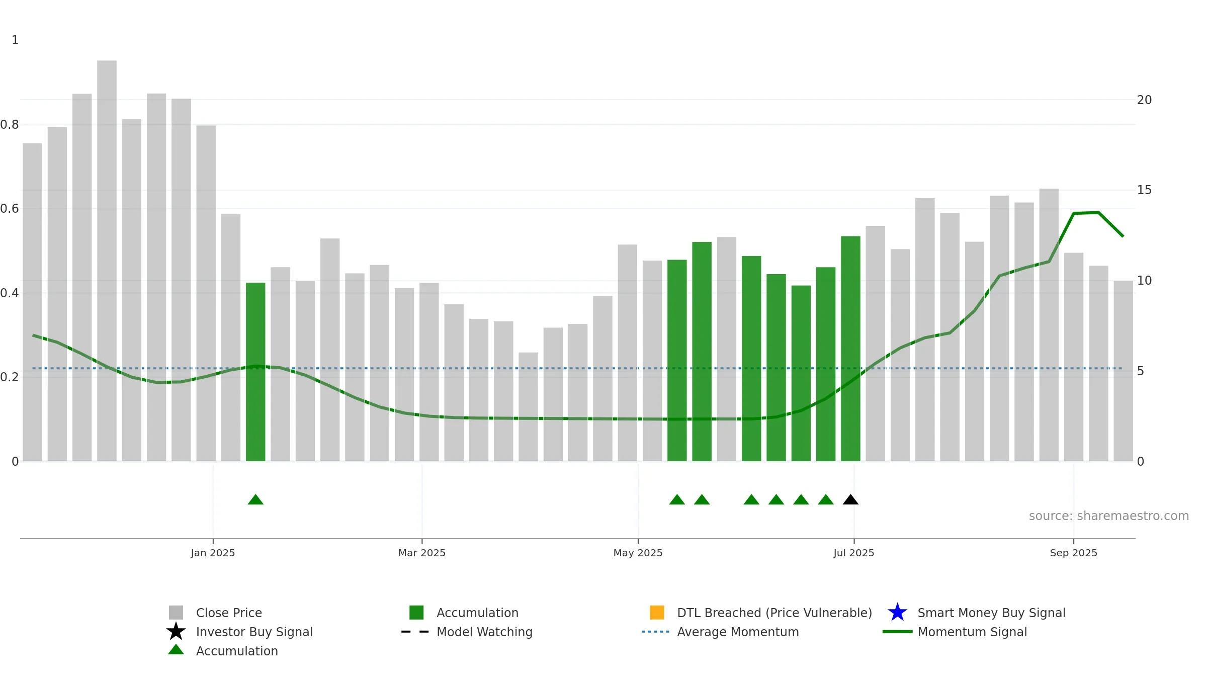1207x679 pixels.
Task: Click the Sep 2025 axis label
Action: click(1073, 553)
